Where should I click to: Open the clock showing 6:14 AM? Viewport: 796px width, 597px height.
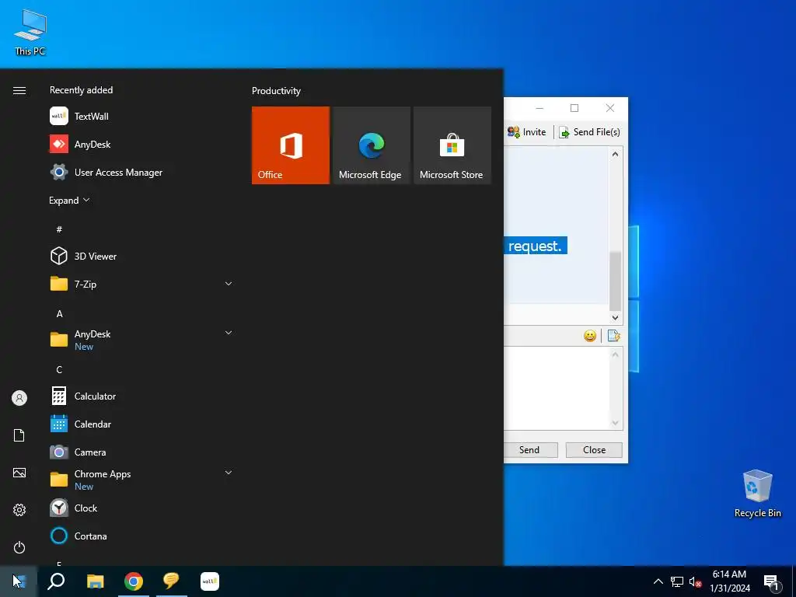(729, 581)
